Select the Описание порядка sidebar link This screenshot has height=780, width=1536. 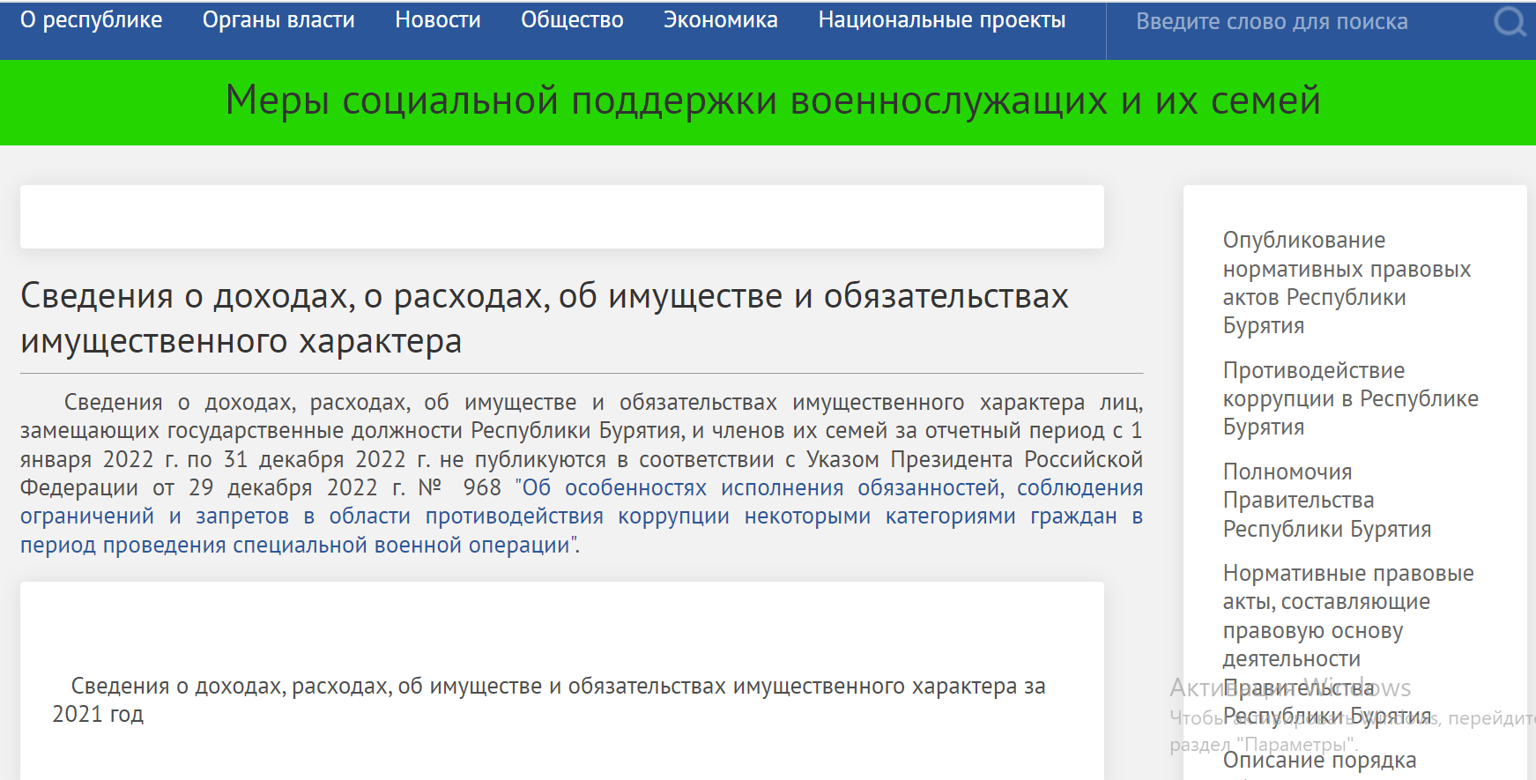click(1319, 761)
